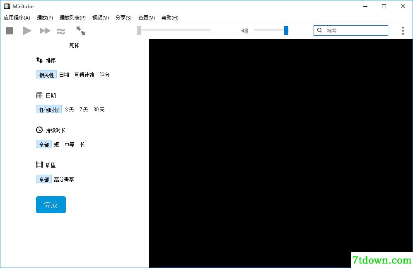Skip to next video with fast-forward icon
The image size is (413, 268).
(45, 31)
